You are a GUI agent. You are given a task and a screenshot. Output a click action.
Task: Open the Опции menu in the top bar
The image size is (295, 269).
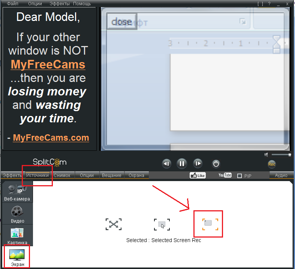(35, 4)
